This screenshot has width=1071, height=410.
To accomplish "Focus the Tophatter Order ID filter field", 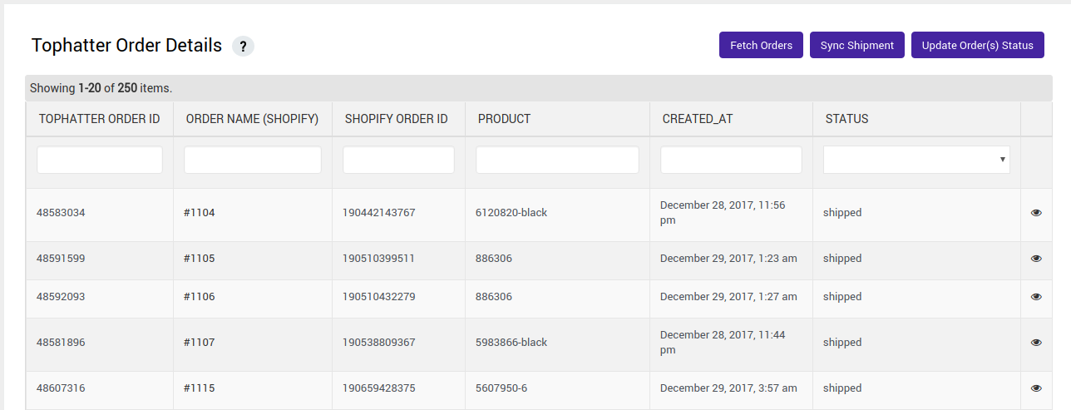I will pos(100,160).
